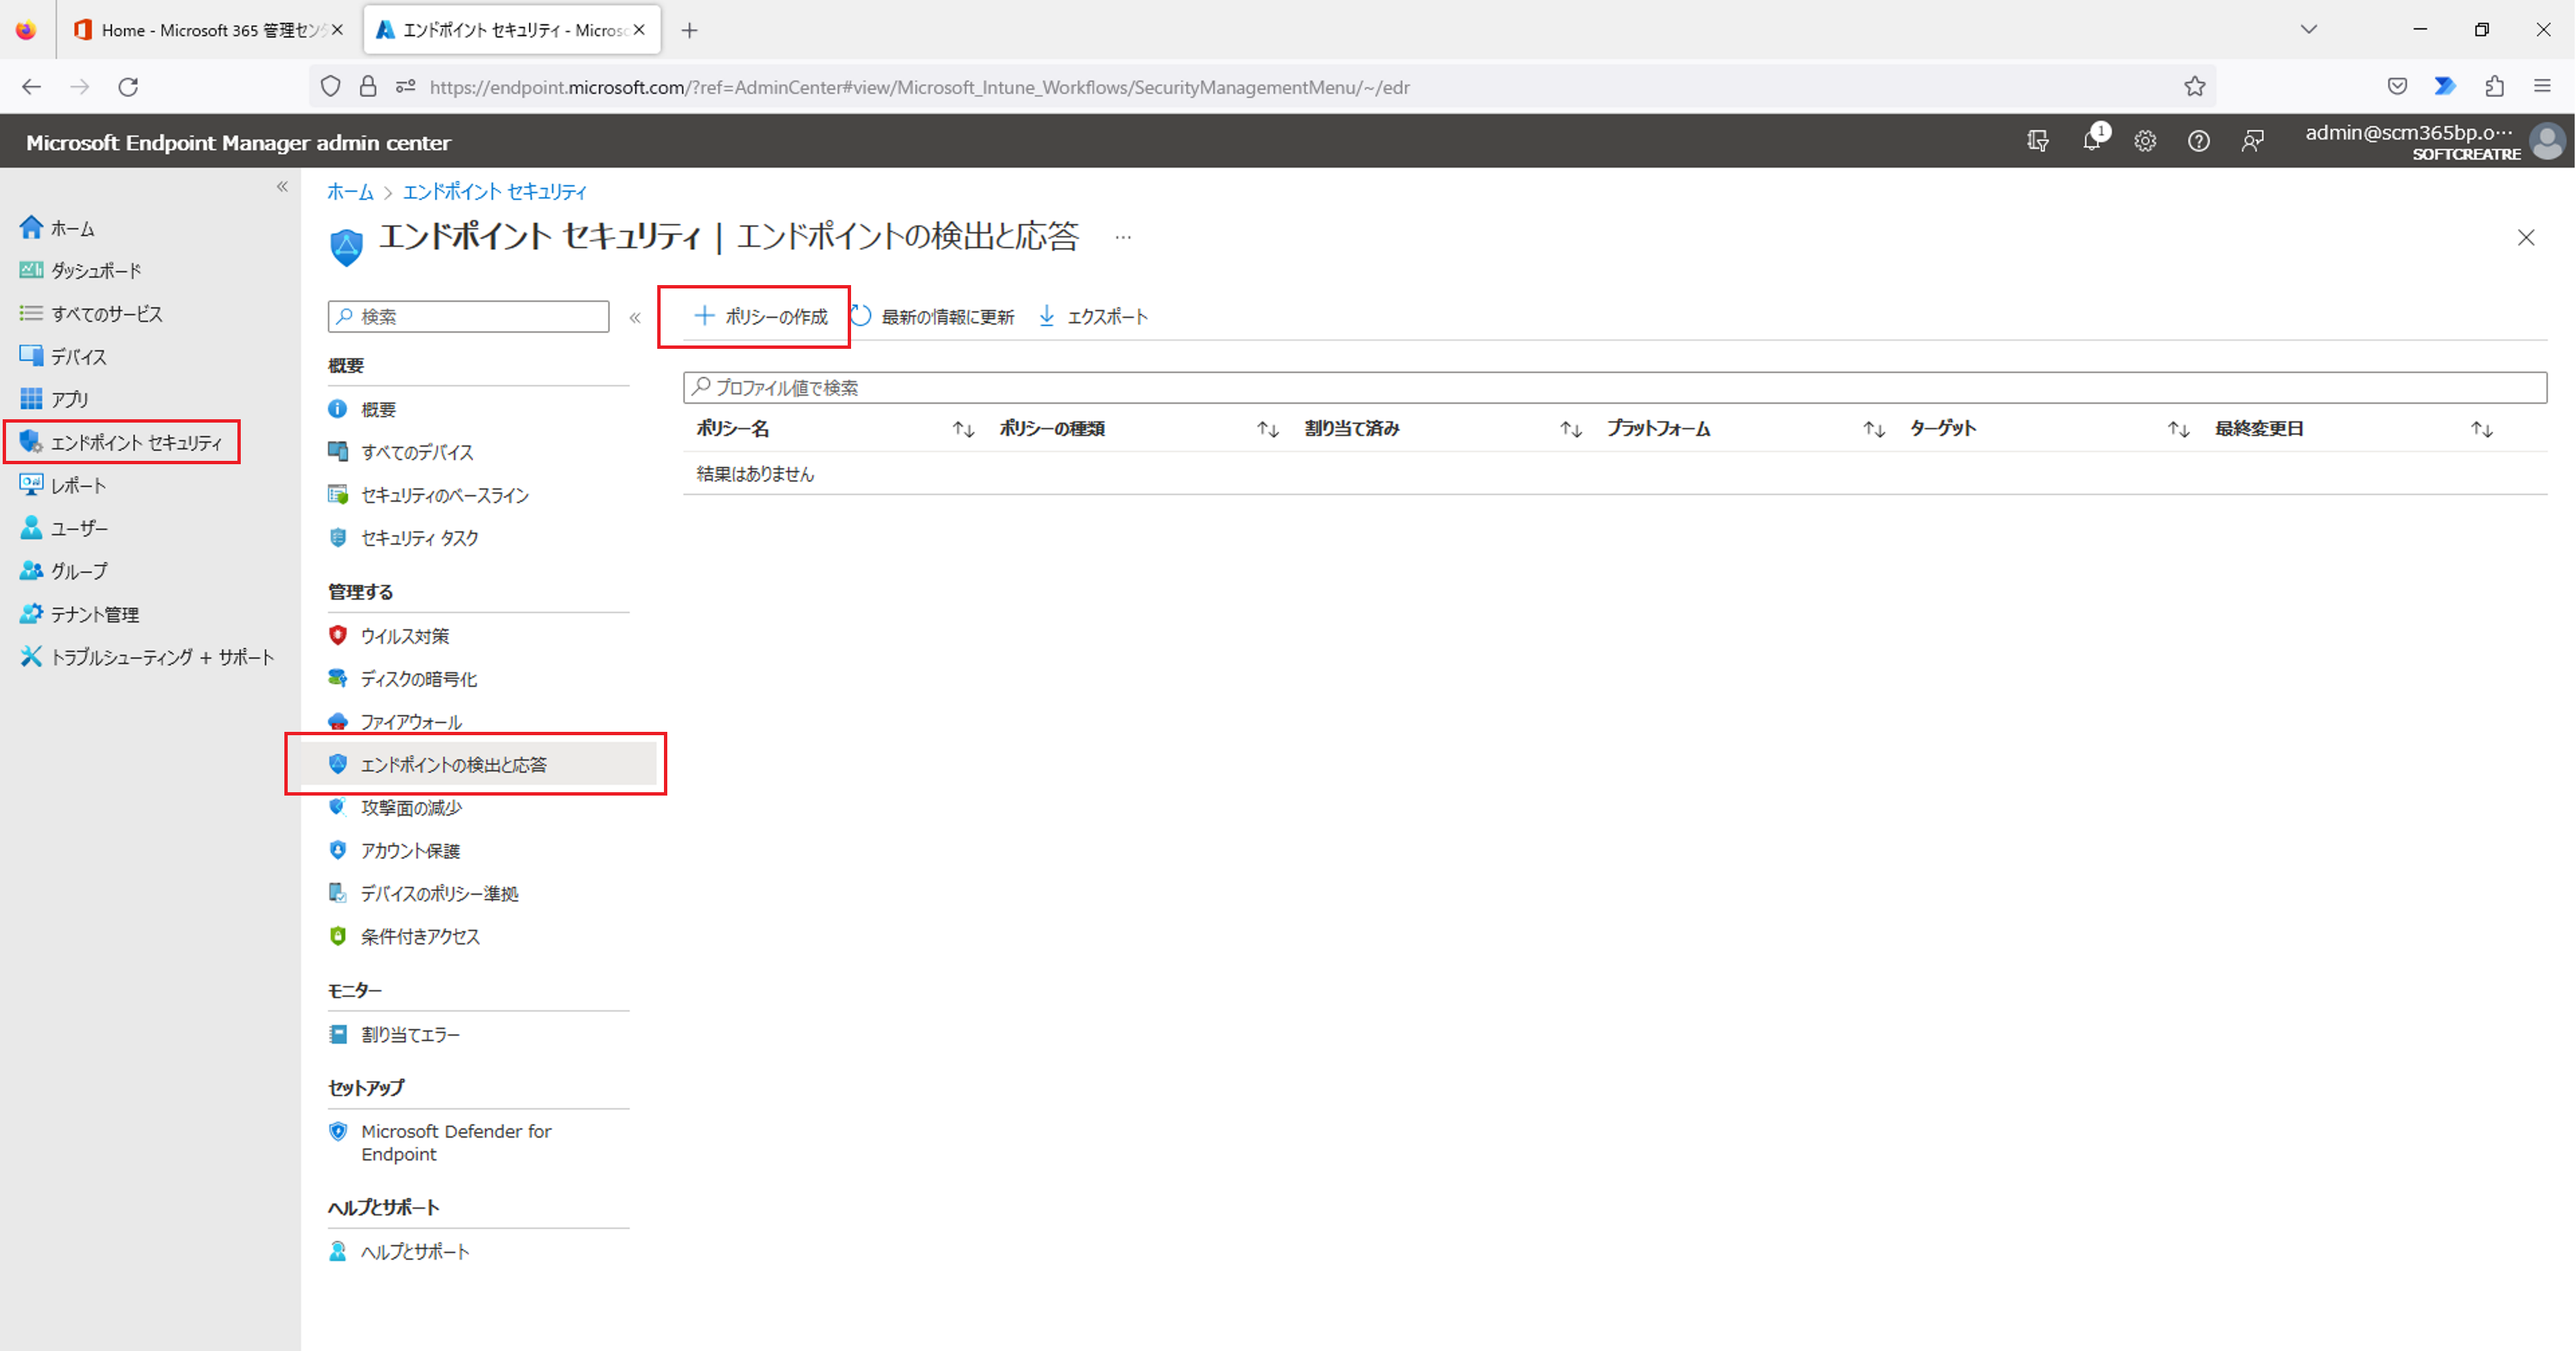Viewport: 2576px width, 1351px height.
Task: Sort by ターゲット column arrows
Action: click(2178, 429)
